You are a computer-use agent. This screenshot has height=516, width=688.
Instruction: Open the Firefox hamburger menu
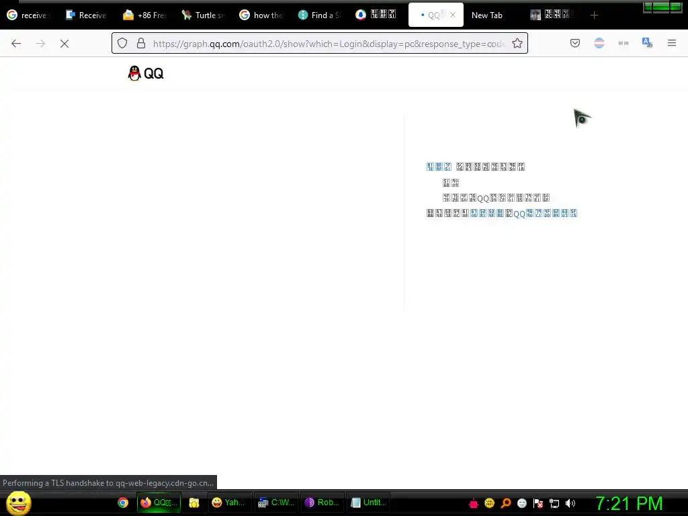(x=672, y=43)
